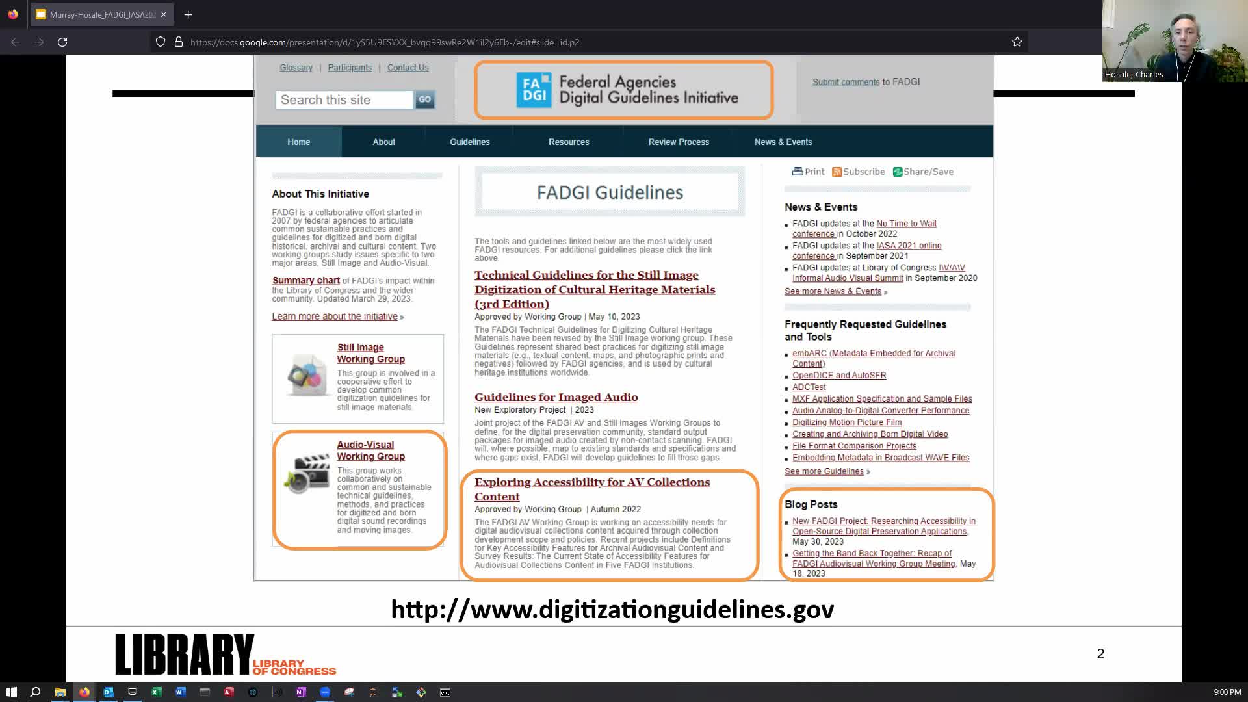Open the Resources navigation tab
This screenshot has height=702, width=1248.
pyautogui.click(x=569, y=142)
